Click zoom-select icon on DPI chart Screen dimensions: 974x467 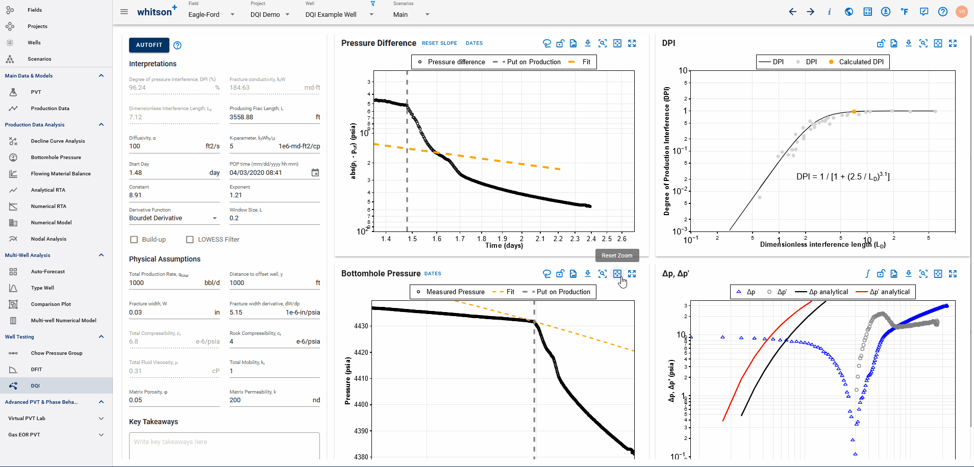[923, 44]
